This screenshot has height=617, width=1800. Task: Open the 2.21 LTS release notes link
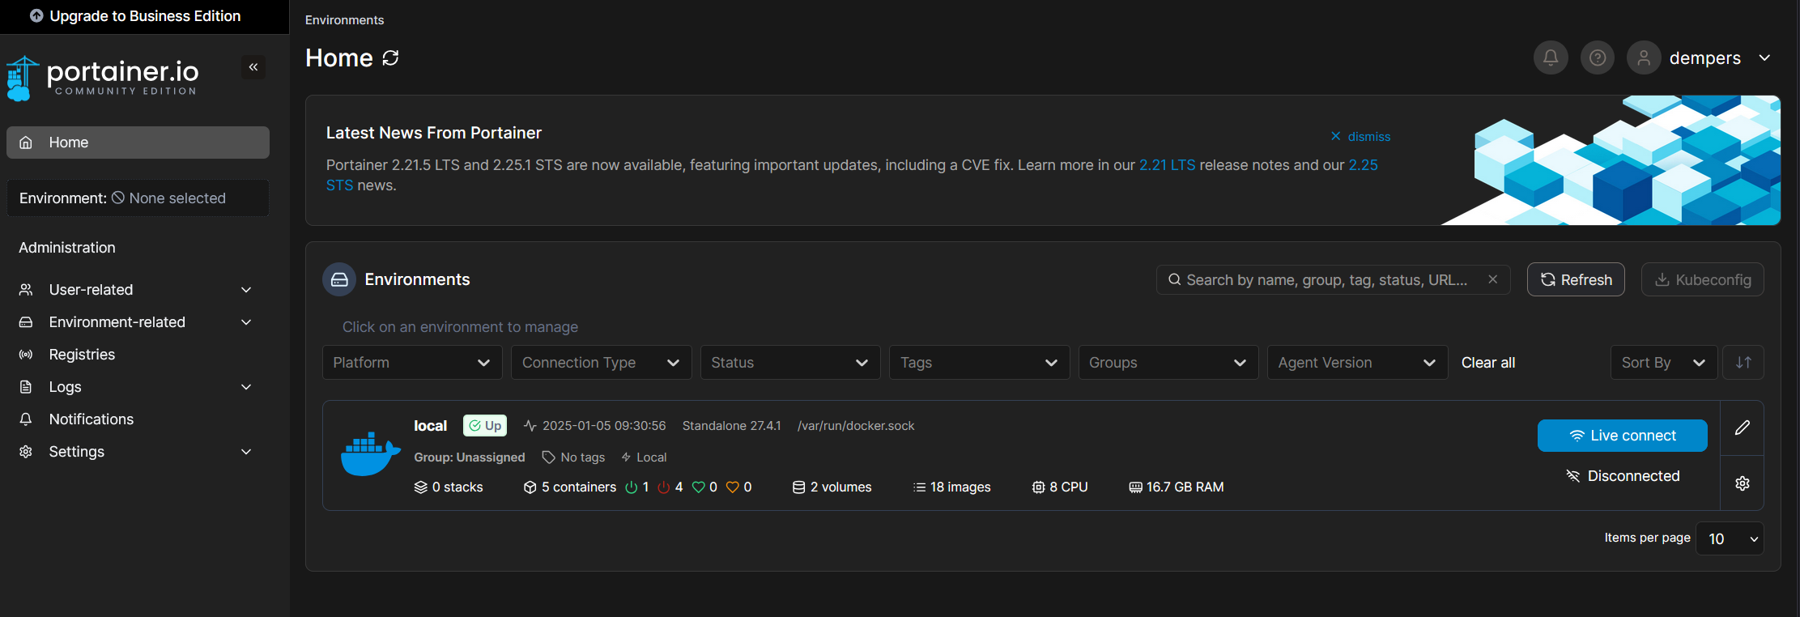(1167, 165)
